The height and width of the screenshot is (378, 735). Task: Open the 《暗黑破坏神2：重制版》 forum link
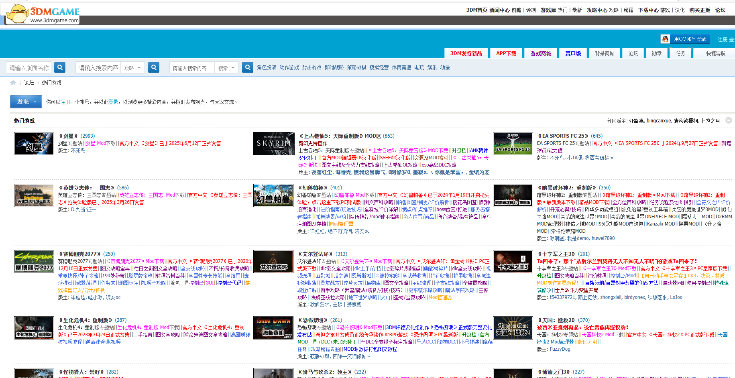[567, 187]
